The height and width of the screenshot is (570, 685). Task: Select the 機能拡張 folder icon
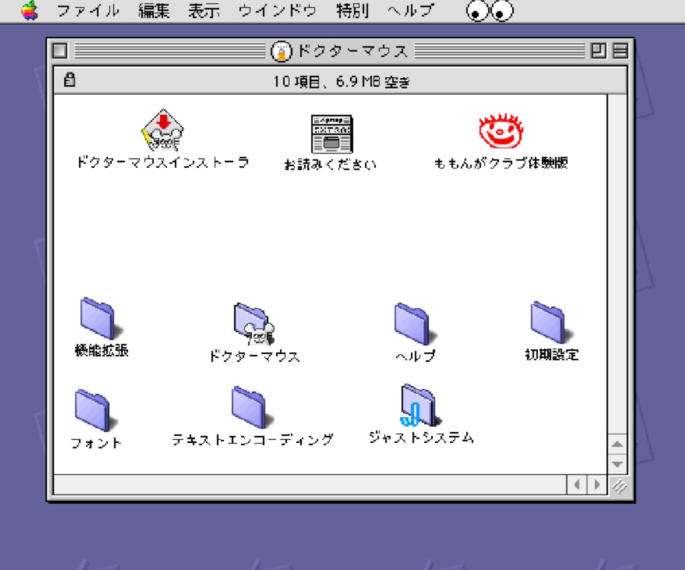coord(101,319)
